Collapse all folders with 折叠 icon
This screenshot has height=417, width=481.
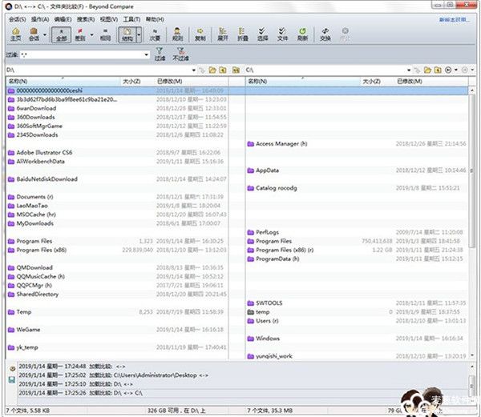pyautogui.click(x=243, y=34)
